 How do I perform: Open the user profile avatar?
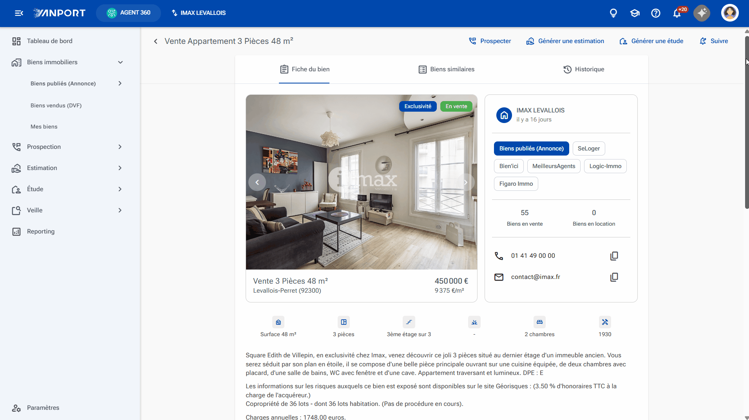[x=729, y=13]
